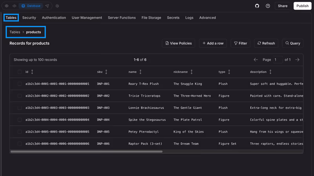Open the preview eye icon
Image resolution: width=314 pixels, height=176 pixels.
[7, 6]
